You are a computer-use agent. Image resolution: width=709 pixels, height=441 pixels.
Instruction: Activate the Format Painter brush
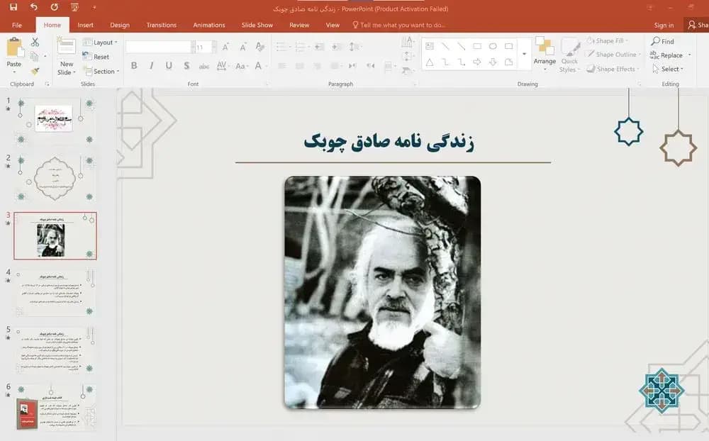point(35,71)
